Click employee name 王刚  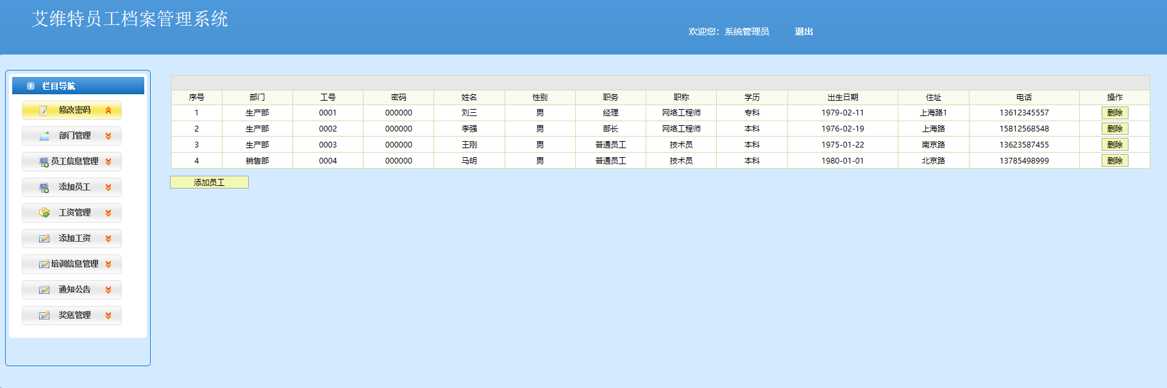pos(469,145)
